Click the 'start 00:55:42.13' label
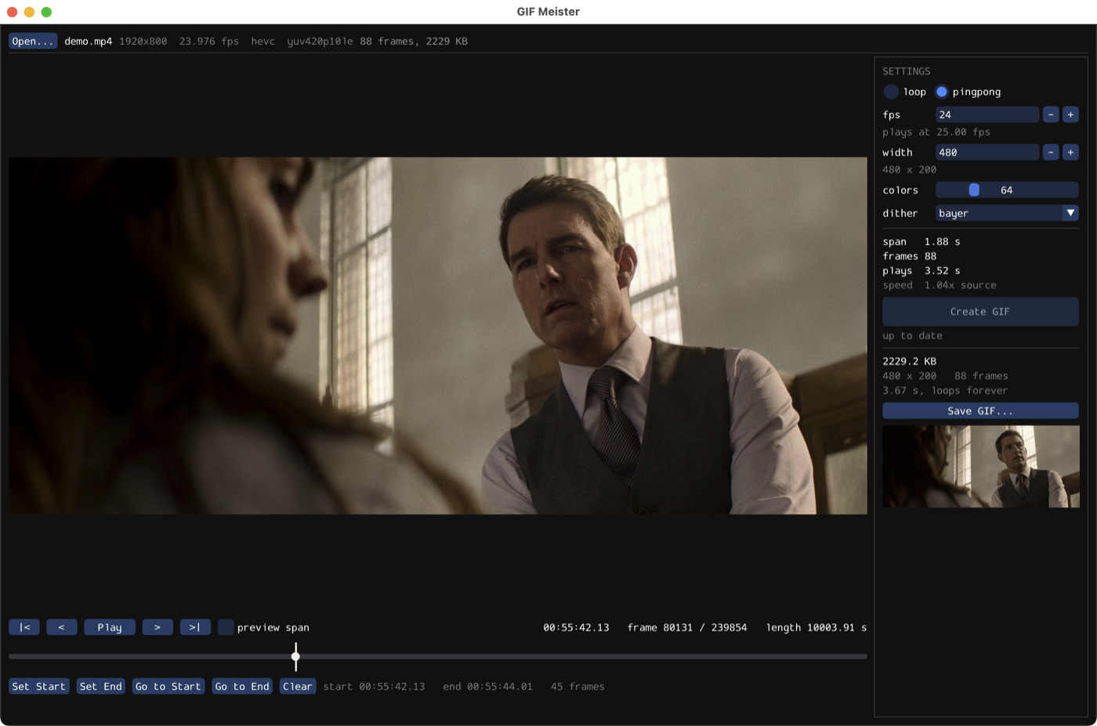 tap(374, 686)
